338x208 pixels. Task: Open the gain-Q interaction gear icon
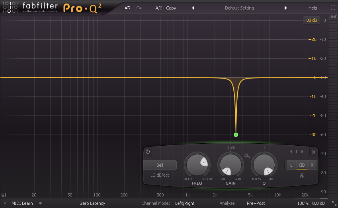(247, 156)
